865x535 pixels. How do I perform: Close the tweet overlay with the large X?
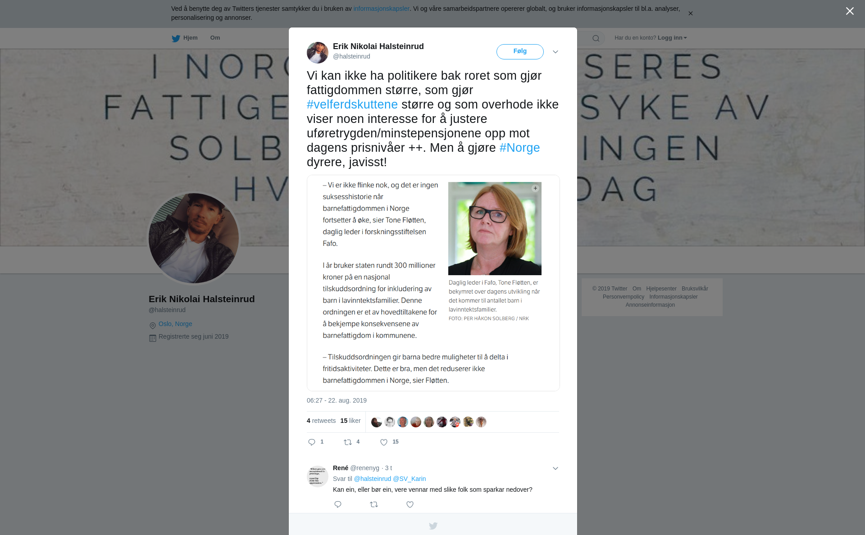(850, 11)
